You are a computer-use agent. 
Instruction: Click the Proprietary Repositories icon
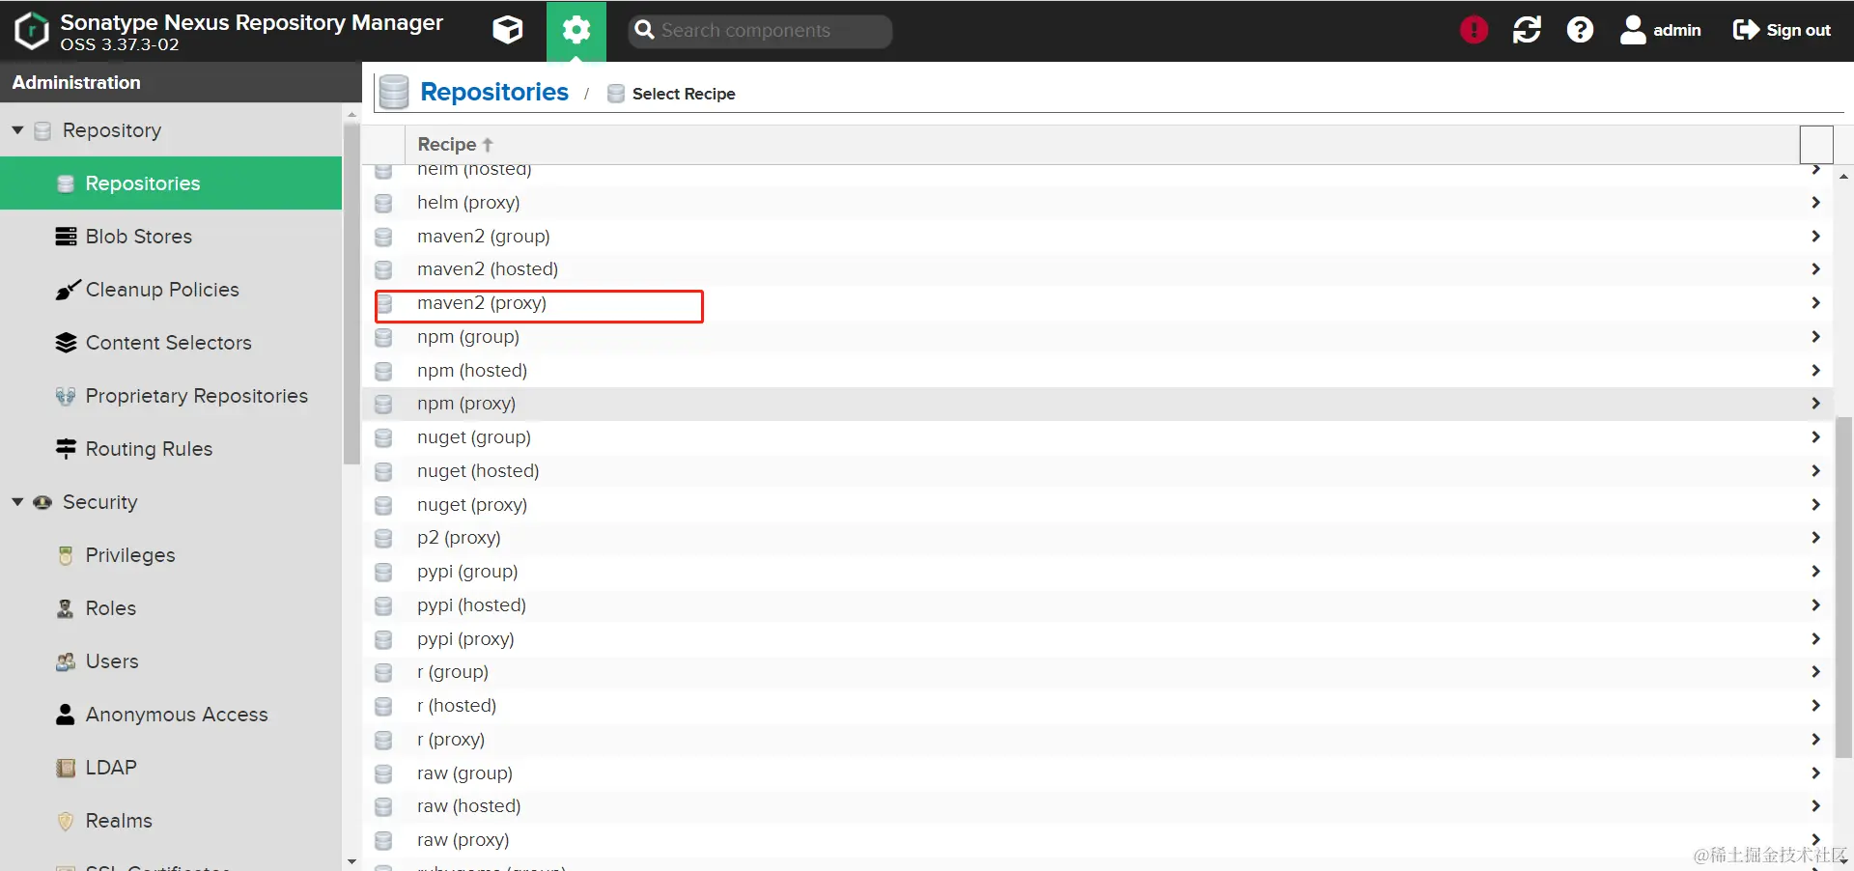tap(66, 396)
